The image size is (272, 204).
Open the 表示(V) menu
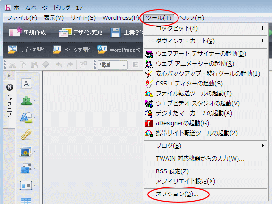pyautogui.click(x=54, y=17)
